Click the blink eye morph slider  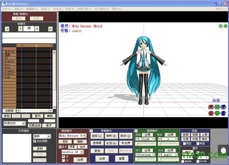pyautogui.click(x=146, y=144)
